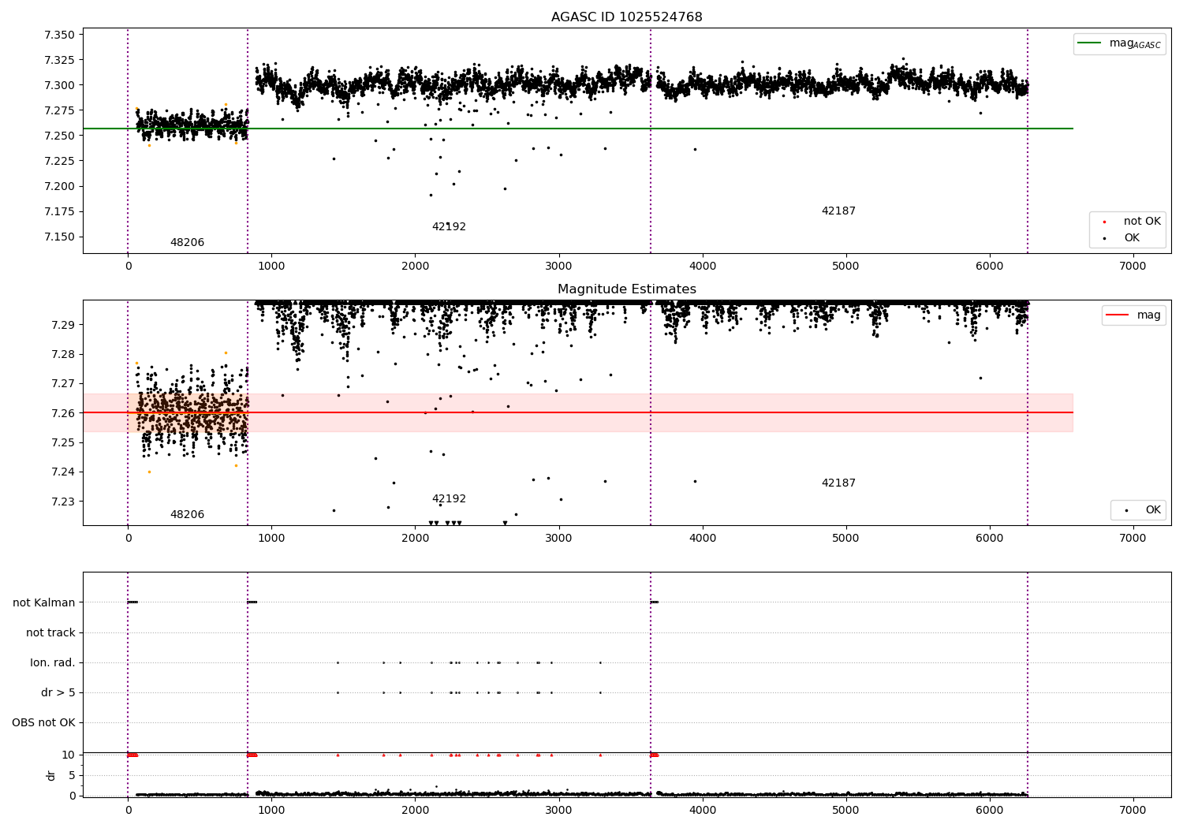Click the 7.325 y-axis tick label
Viewport: 1183px width, 828px height.
59,60
